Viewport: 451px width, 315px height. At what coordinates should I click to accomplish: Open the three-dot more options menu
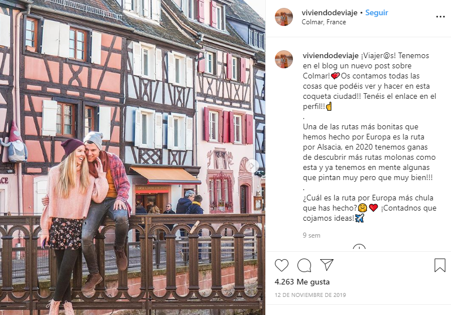(x=440, y=17)
